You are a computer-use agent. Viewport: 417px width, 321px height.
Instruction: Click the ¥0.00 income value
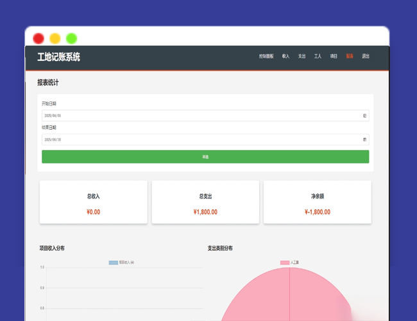point(94,212)
